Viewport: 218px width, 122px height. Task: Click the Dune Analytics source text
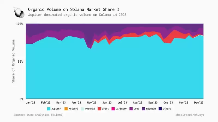pos(38,115)
